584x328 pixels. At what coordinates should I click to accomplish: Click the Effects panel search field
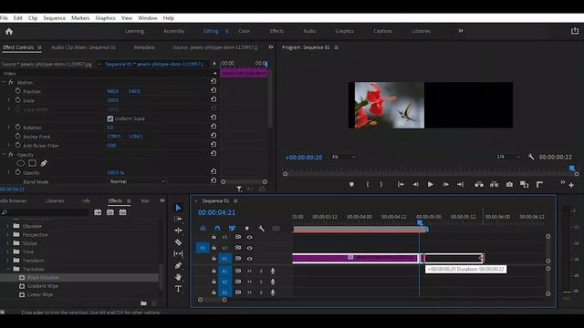pyautogui.click(x=45, y=212)
